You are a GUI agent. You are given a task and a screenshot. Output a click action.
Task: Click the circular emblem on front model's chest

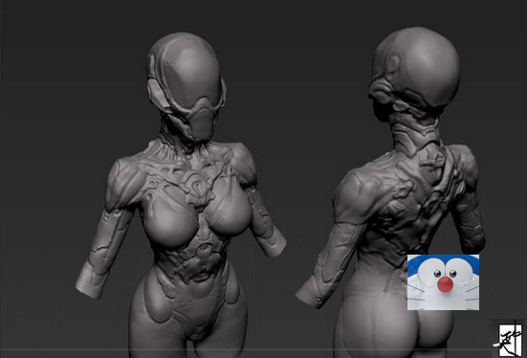pyautogui.click(x=198, y=185)
